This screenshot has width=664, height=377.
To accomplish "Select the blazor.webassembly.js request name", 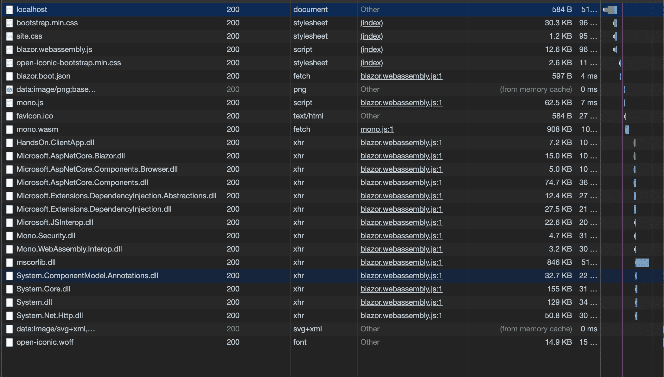I will (54, 49).
